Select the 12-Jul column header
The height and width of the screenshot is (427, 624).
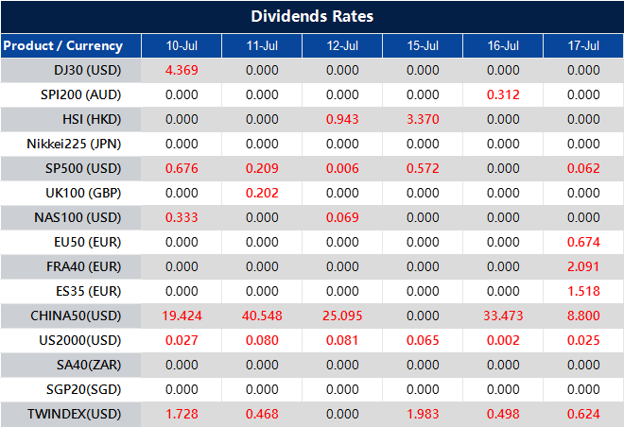tap(341, 45)
